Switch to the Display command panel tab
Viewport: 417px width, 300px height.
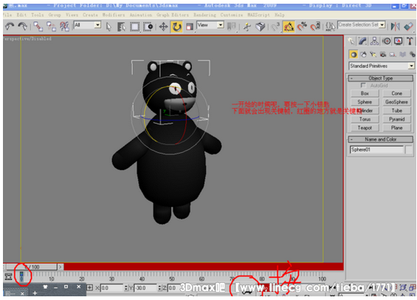[398, 41]
